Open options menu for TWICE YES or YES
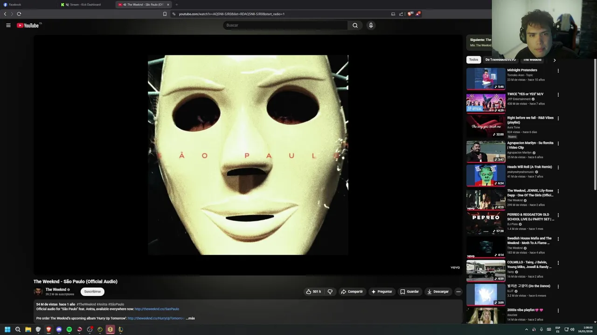The image size is (597, 335). pos(558,95)
